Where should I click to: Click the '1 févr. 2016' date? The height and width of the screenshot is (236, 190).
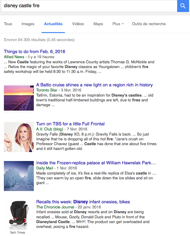tap(67, 168)
